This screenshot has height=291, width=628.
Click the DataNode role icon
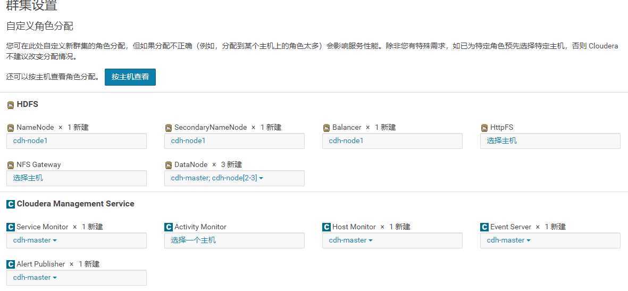click(x=169, y=165)
